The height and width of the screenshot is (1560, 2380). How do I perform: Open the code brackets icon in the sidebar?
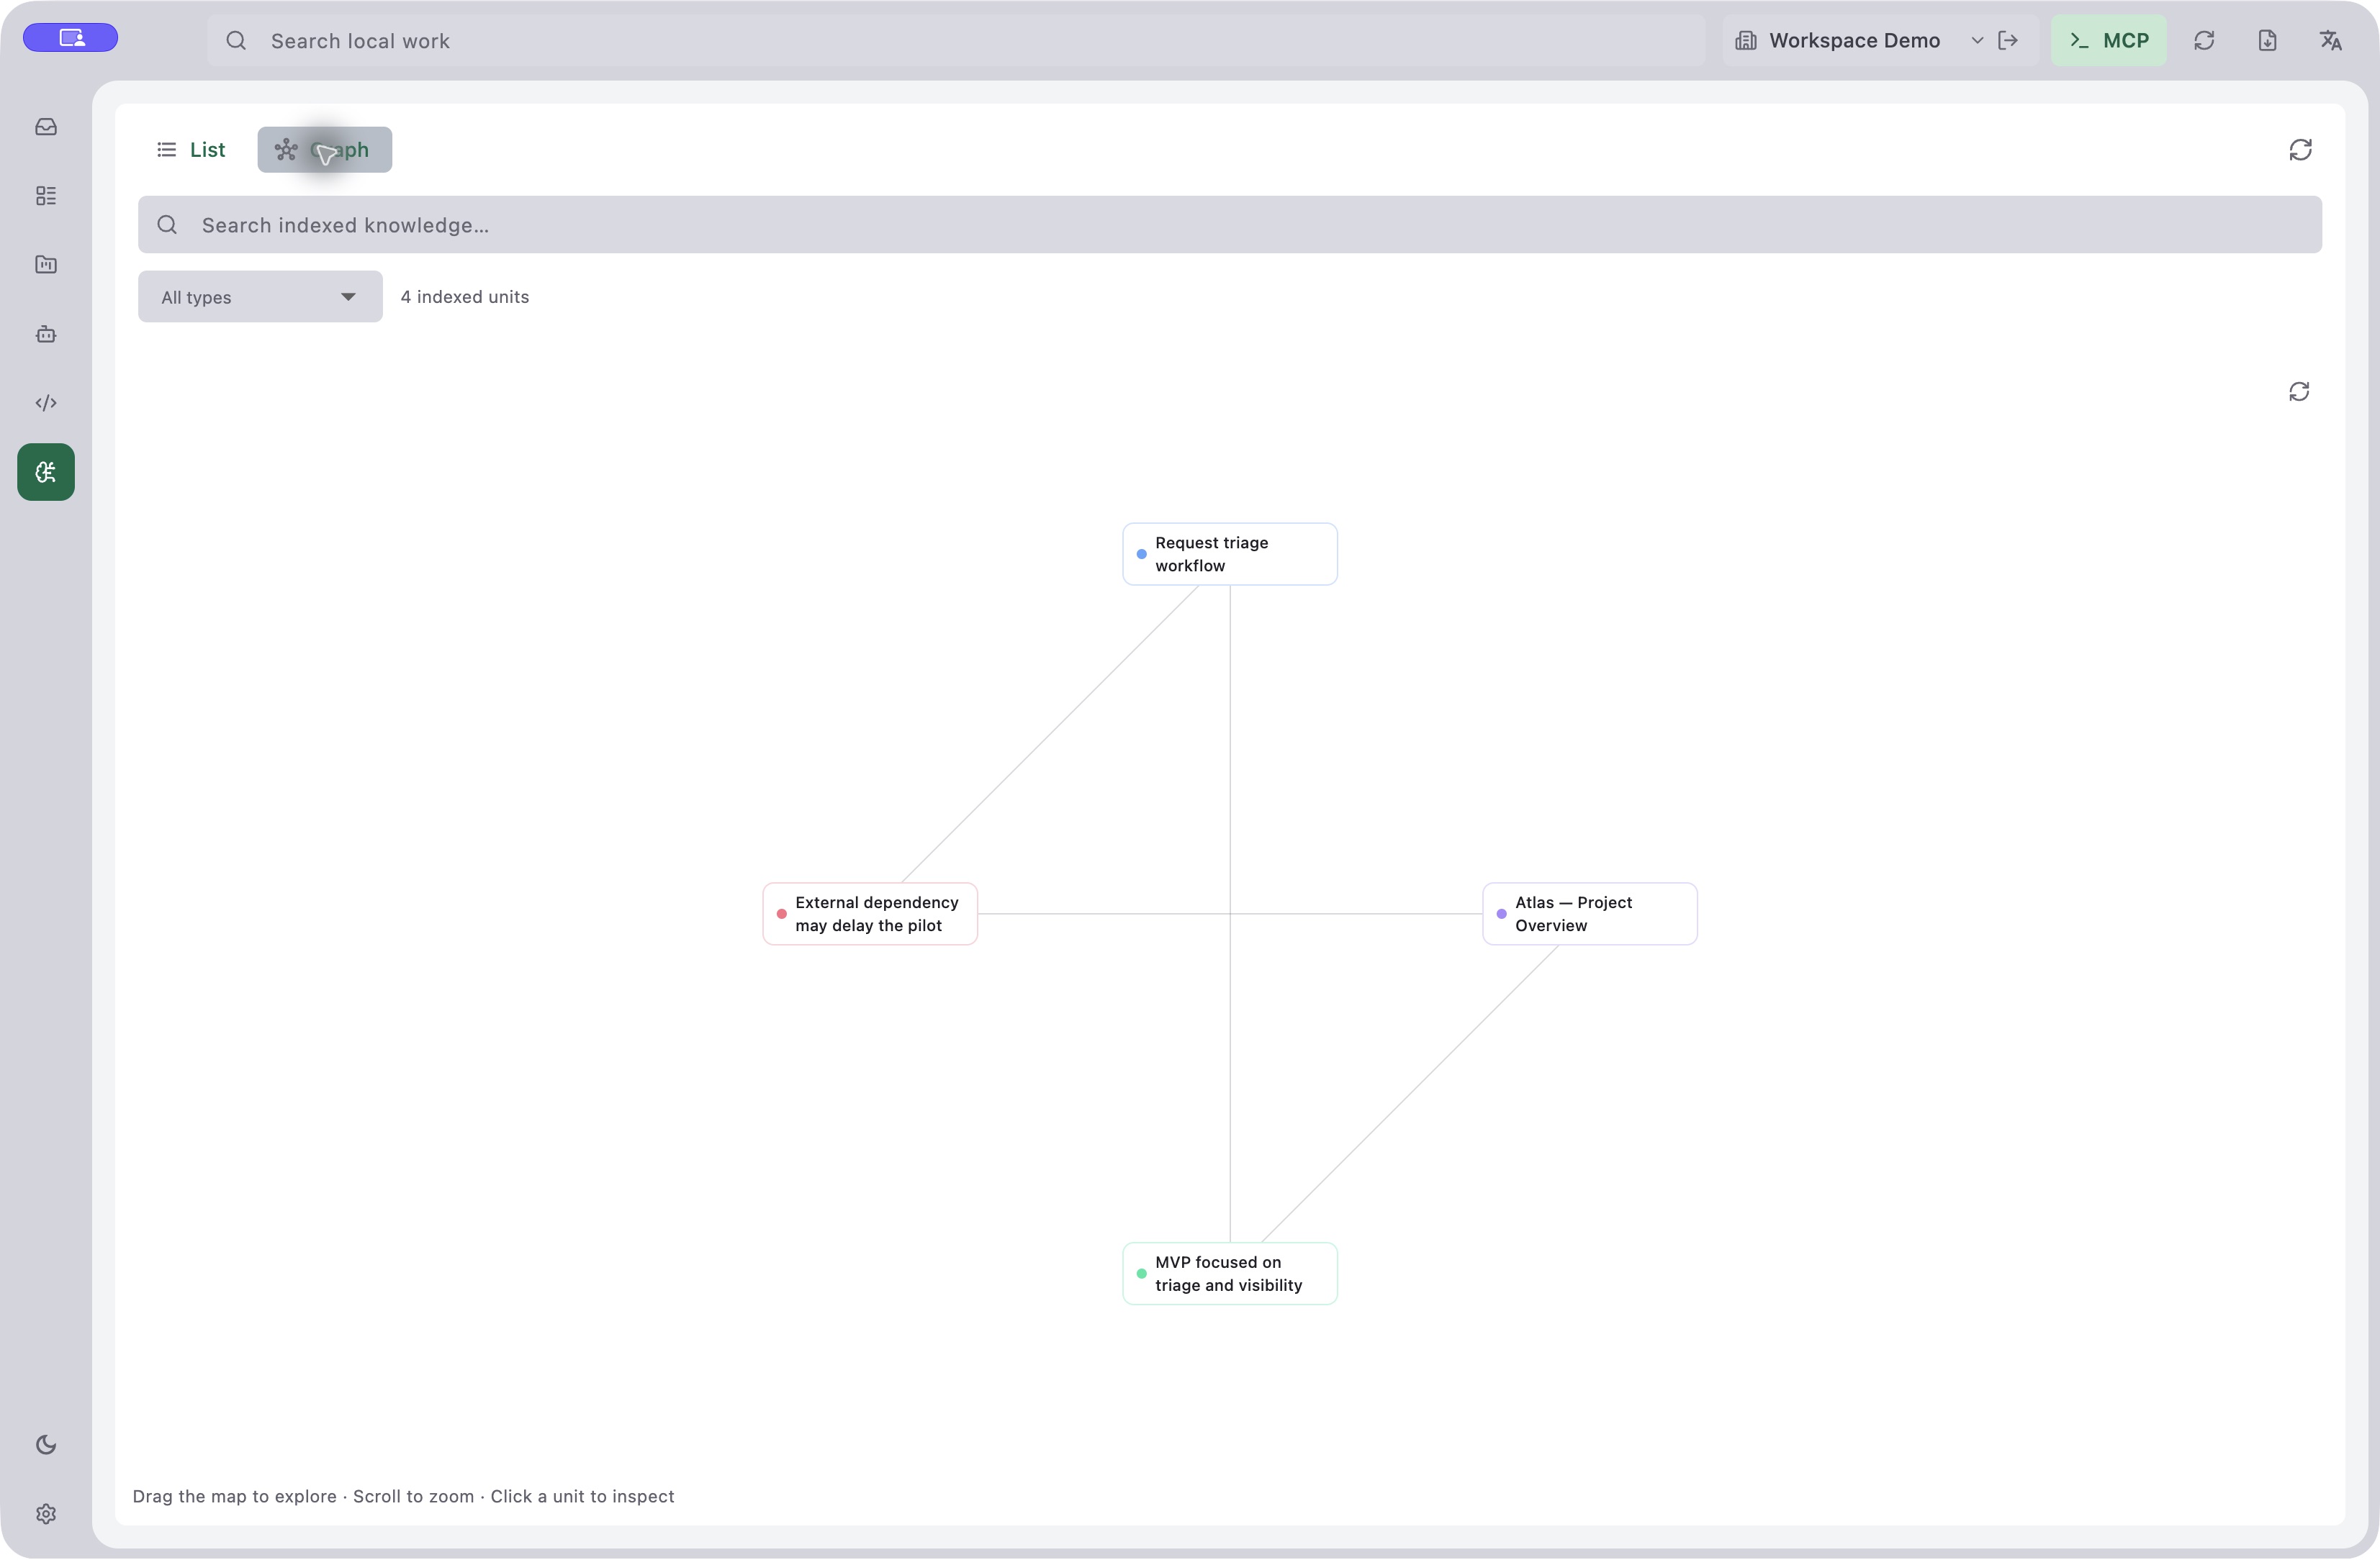click(46, 403)
